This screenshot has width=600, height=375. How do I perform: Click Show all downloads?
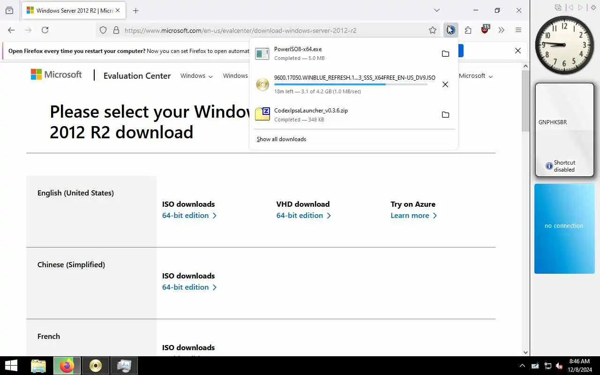pyautogui.click(x=281, y=139)
